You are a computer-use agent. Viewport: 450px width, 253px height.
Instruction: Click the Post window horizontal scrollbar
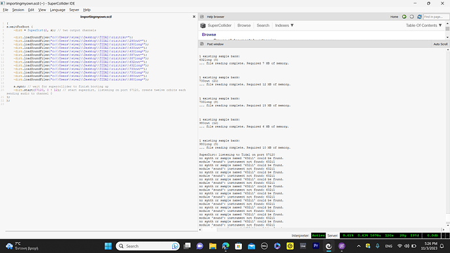(x=322, y=230)
